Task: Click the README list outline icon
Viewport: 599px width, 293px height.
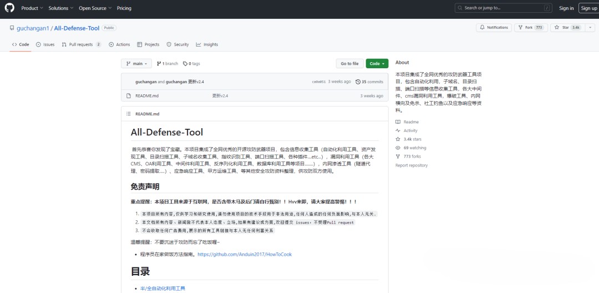Action: coord(128,114)
